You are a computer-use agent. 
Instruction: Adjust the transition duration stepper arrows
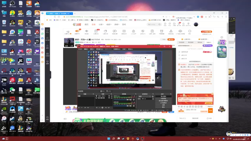coord(153,99)
